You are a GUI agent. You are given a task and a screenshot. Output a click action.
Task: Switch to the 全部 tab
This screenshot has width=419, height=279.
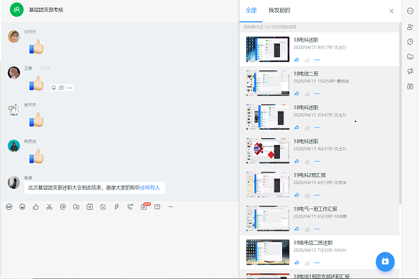251,11
